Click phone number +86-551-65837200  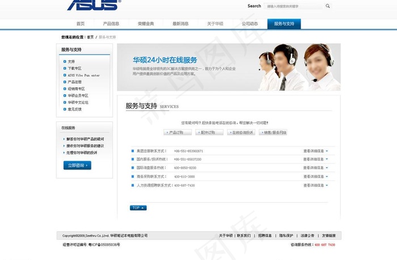pyautogui.click(x=188, y=160)
